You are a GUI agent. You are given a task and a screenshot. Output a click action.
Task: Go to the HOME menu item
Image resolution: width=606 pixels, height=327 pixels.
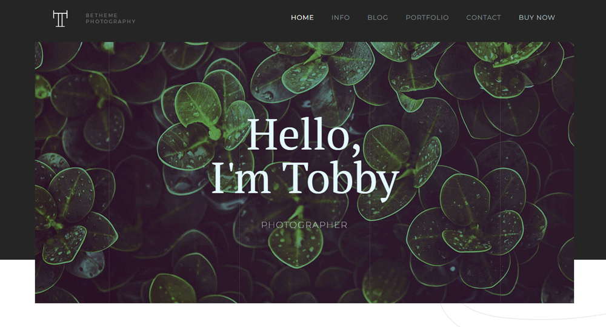(302, 18)
